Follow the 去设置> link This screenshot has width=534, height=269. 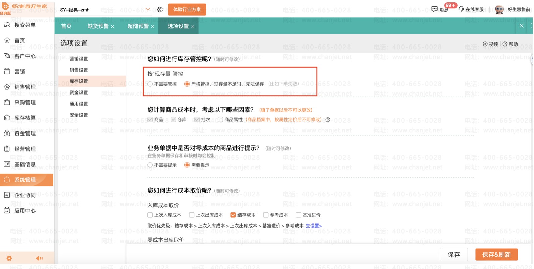tap(314, 226)
